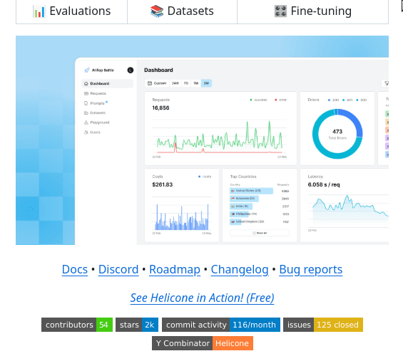Open the Requests item in sidebar
403x361 pixels.
point(95,93)
